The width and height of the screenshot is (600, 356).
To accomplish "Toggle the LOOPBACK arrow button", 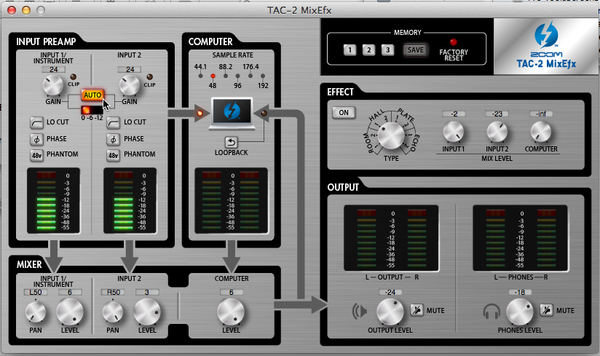I will pyautogui.click(x=231, y=142).
